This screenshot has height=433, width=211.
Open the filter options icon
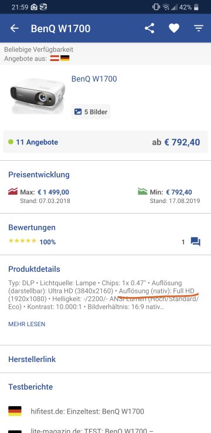tap(198, 28)
